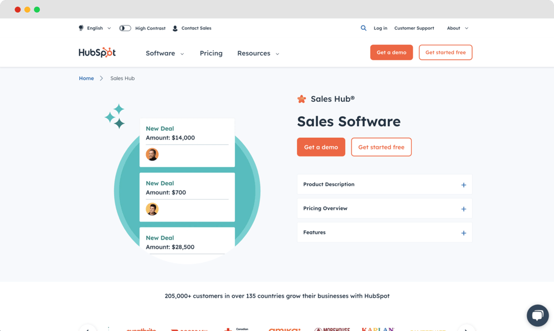Click the HubSpot logo
This screenshot has height=331, width=554.
98,52
